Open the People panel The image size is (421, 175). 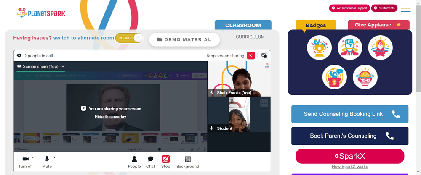coord(134,162)
